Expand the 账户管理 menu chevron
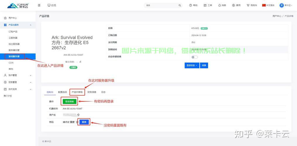This screenshot has width=297, height=146. click(30, 75)
